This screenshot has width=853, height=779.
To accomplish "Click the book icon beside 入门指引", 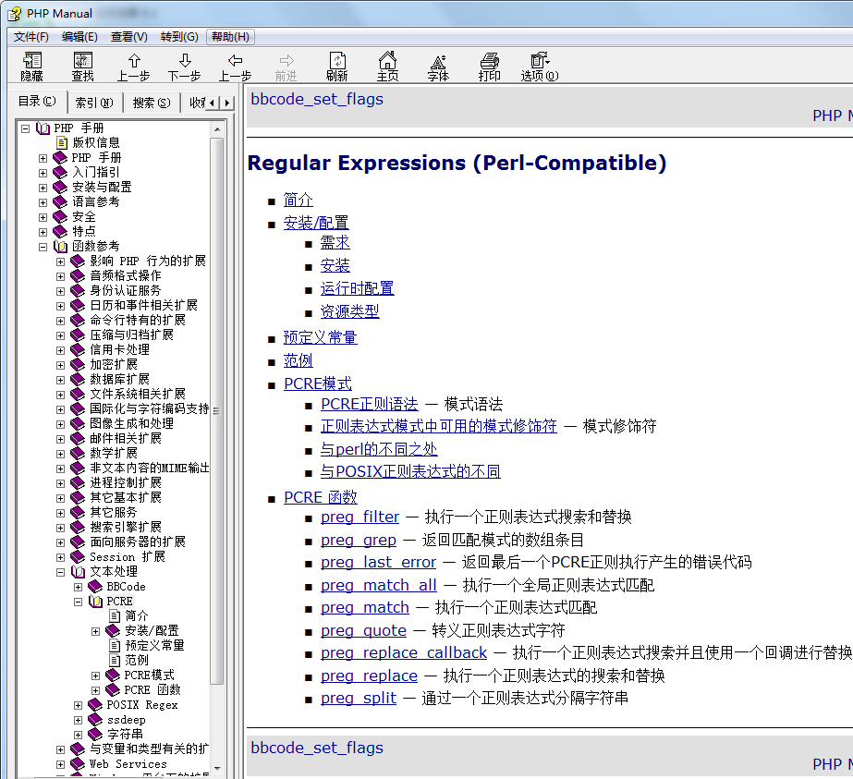I will coord(60,173).
